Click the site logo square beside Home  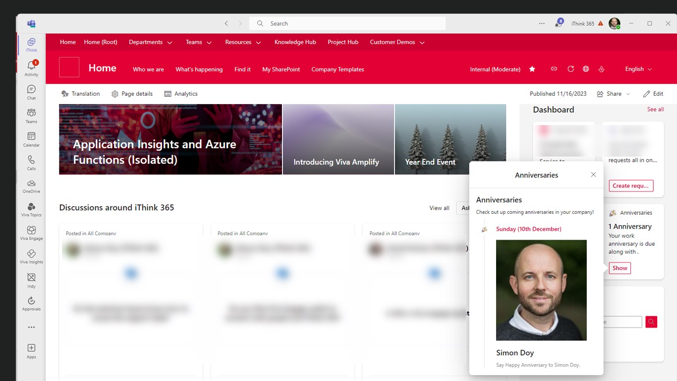(x=69, y=67)
